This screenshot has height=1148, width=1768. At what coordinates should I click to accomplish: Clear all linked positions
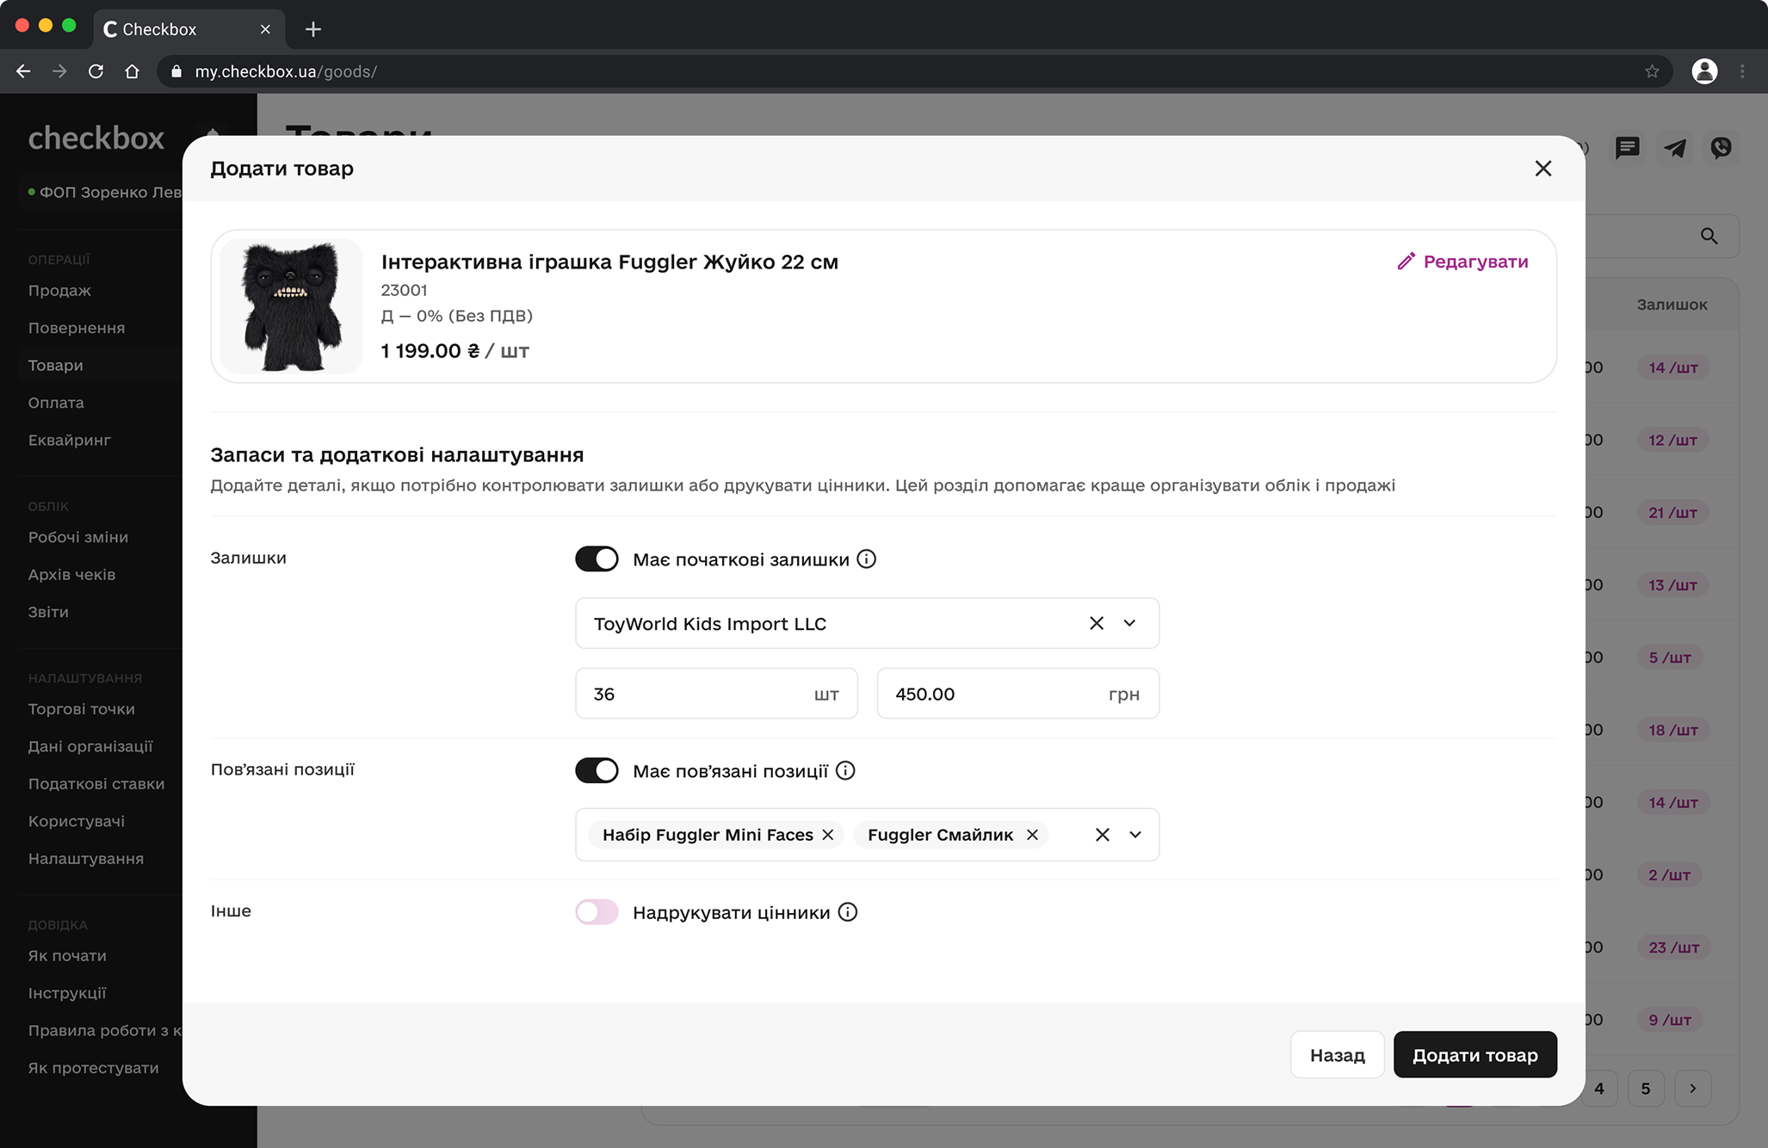(1102, 835)
